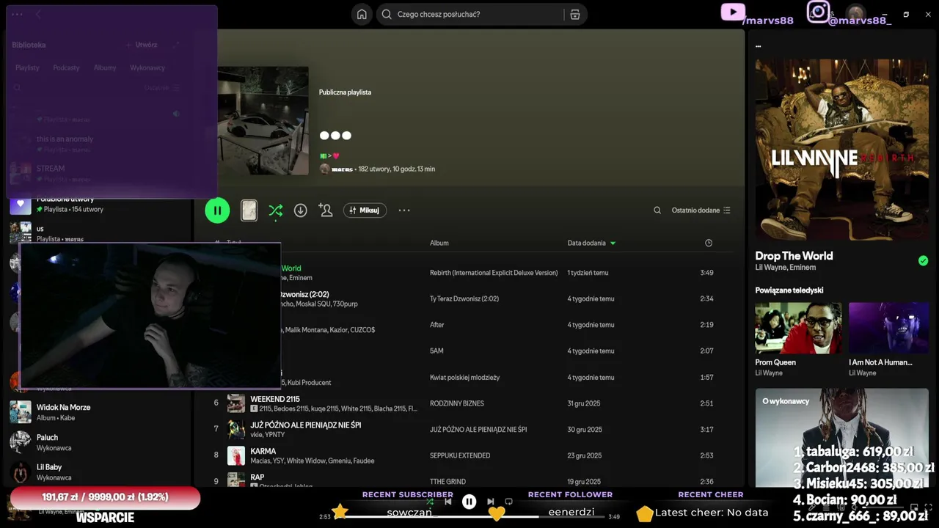Toggle playlist shuffle in the playlist toolbar
Screen dimensions: 939x528
(x=276, y=210)
